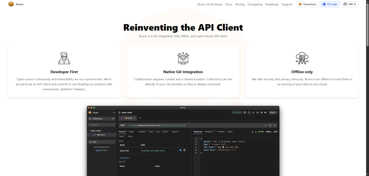Switch to the Timeline response tab
The width and height of the screenshot is (369, 176).
221,132
